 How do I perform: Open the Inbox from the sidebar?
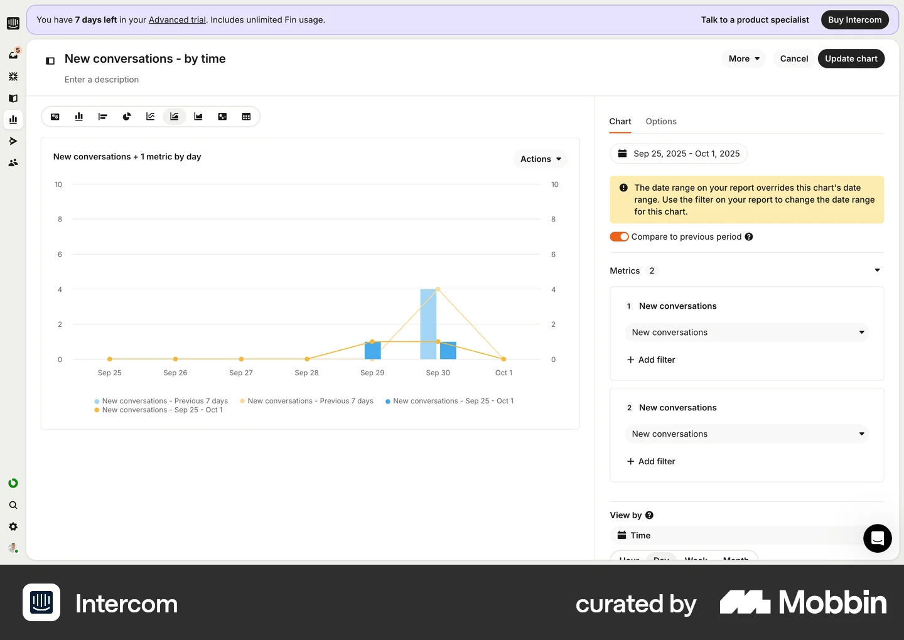click(x=13, y=55)
